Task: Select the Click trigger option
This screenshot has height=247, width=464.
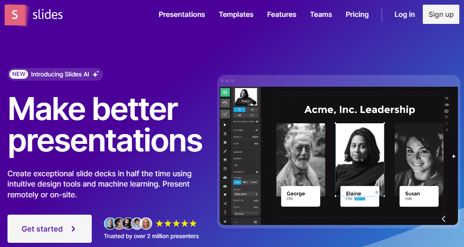Action: coord(245,182)
